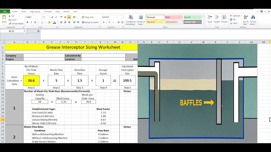Viewport: 271px width, 152px height.
Task: Click the Increase Font Size icon
Action: [x=52, y=17]
